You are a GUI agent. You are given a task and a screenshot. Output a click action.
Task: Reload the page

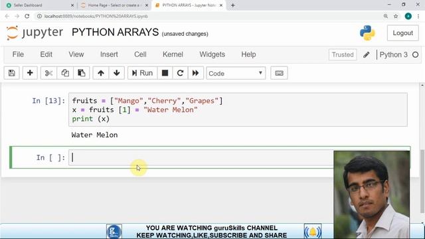click(x=27, y=16)
